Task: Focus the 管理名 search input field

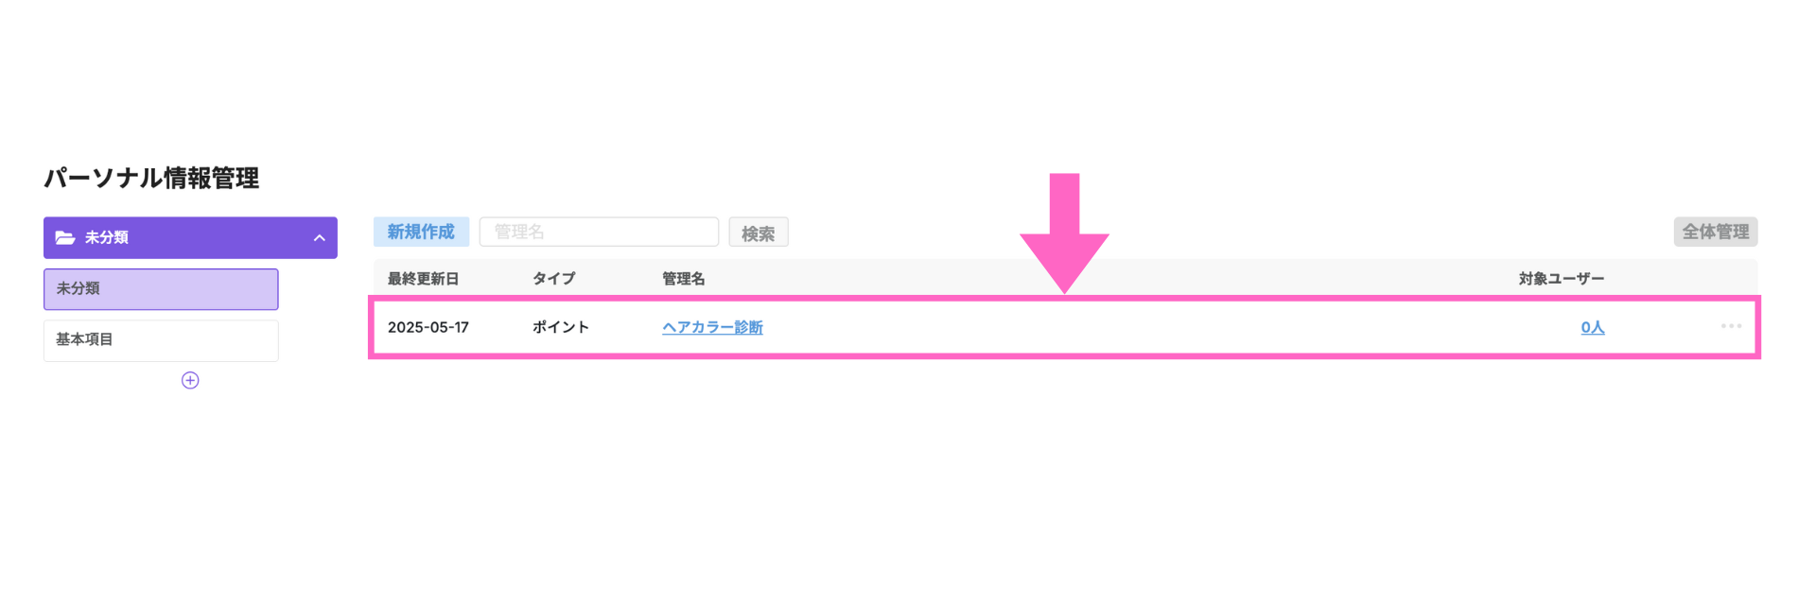Action: (x=599, y=232)
